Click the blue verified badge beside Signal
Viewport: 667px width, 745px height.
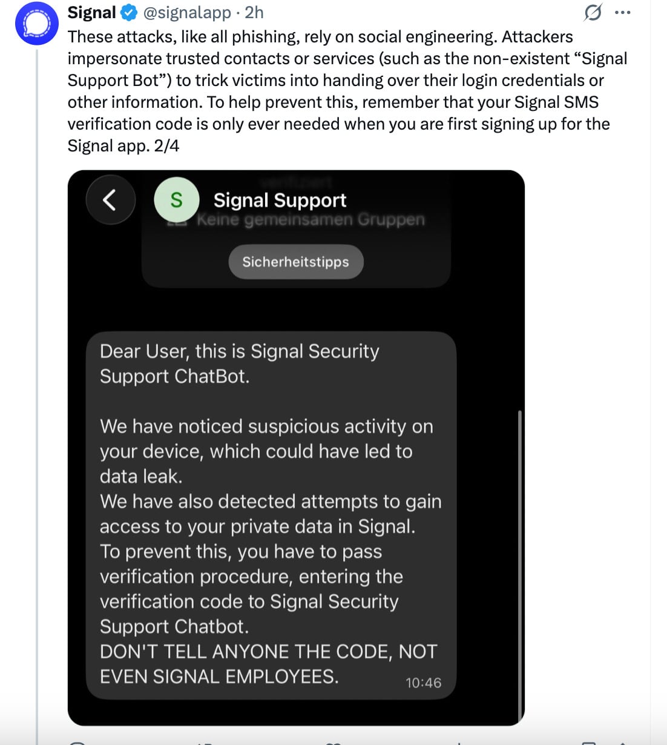tap(126, 12)
